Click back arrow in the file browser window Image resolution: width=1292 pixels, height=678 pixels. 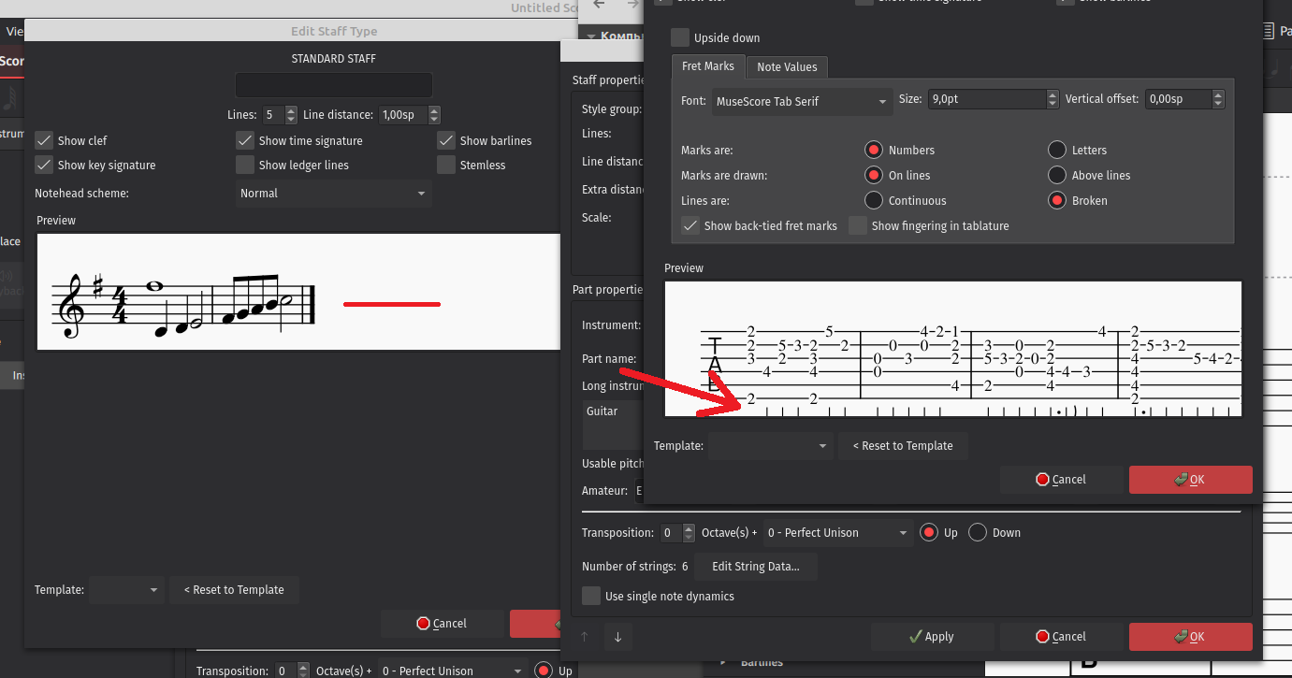click(x=599, y=5)
